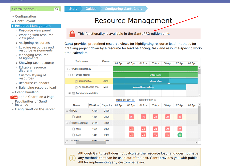The width and height of the screenshot is (230, 166).
Task: Open Loading resources and resource assignments
Action: (x=36, y=49)
